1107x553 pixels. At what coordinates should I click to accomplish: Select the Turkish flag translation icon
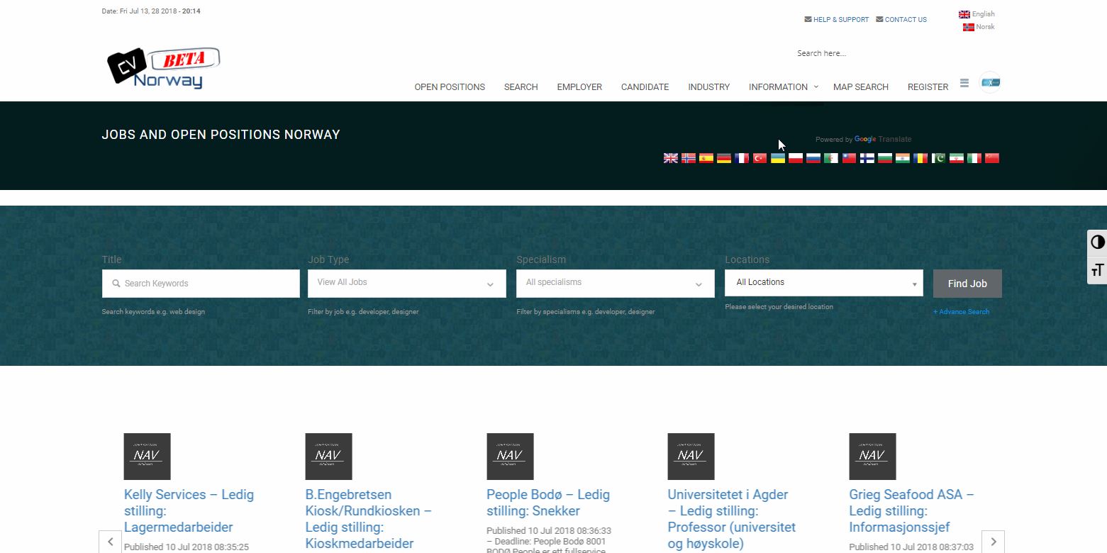[760, 158]
